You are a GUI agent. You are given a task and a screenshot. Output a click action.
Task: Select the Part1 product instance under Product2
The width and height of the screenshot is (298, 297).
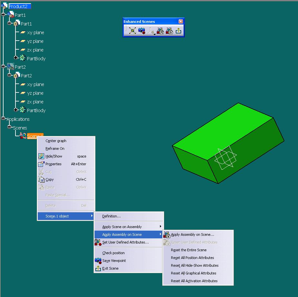pyautogui.click(x=20, y=15)
